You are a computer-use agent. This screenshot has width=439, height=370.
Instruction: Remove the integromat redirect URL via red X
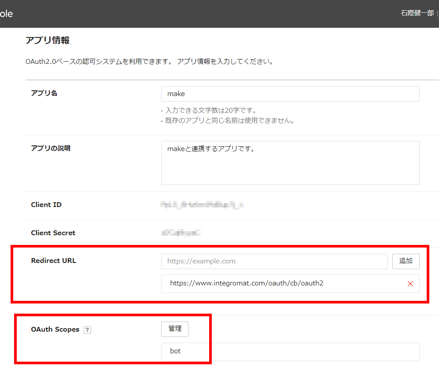point(410,283)
